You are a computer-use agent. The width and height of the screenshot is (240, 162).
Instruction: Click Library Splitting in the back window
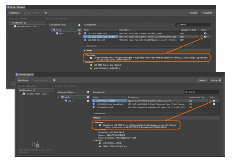[32, 13]
